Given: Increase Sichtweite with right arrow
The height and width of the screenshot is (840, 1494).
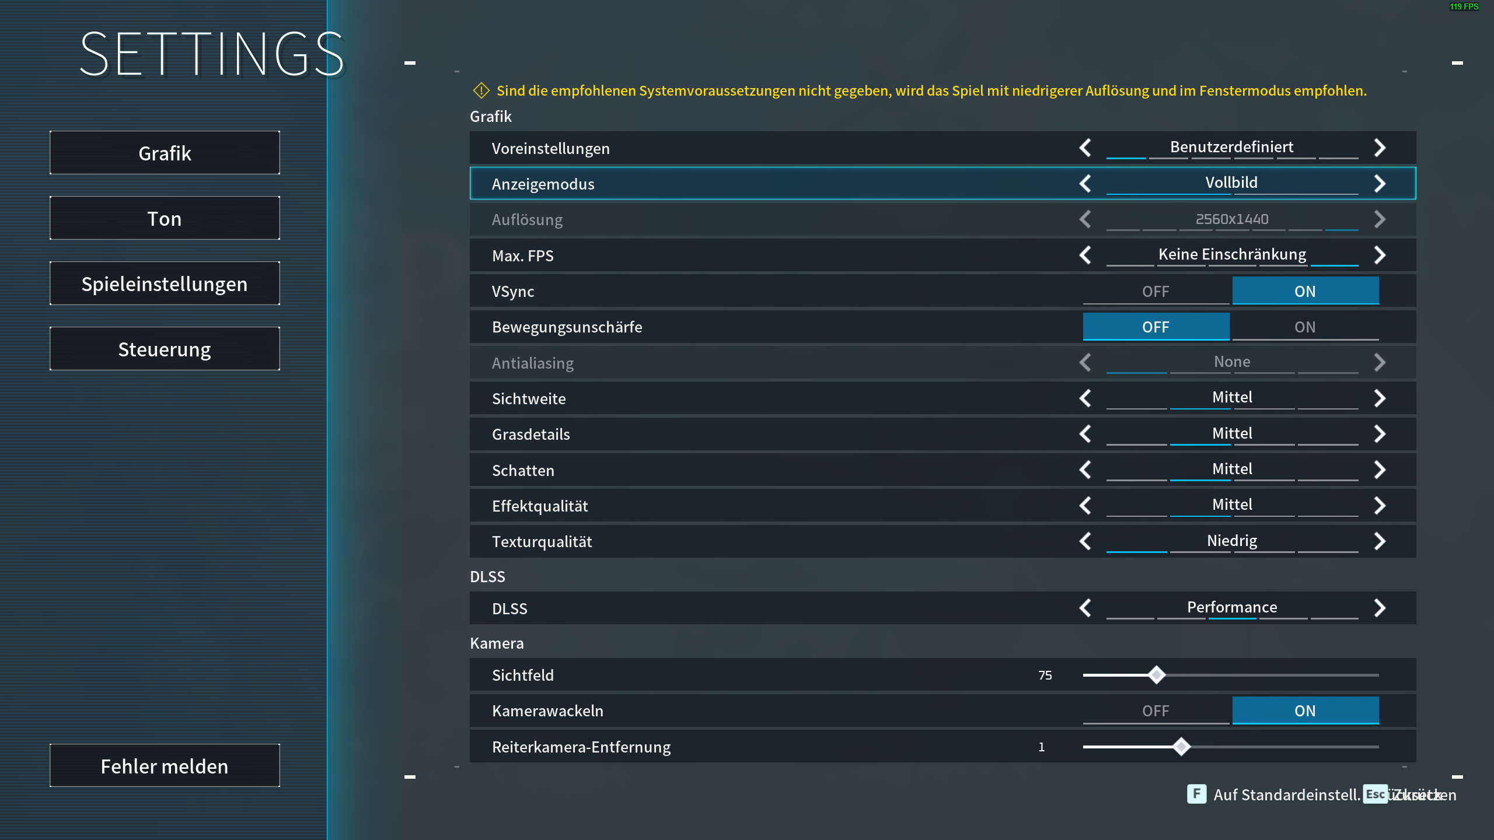Looking at the screenshot, I should click(x=1380, y=398).
